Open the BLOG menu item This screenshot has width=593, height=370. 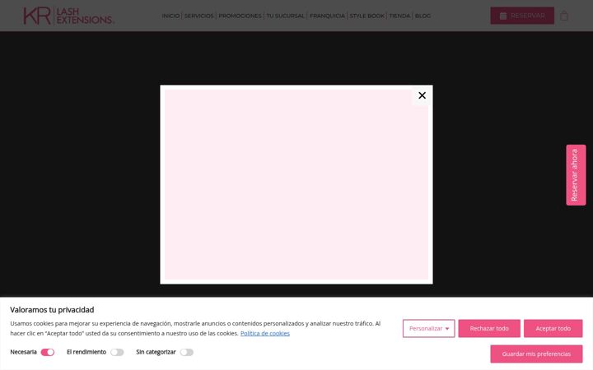coord(423,16)
